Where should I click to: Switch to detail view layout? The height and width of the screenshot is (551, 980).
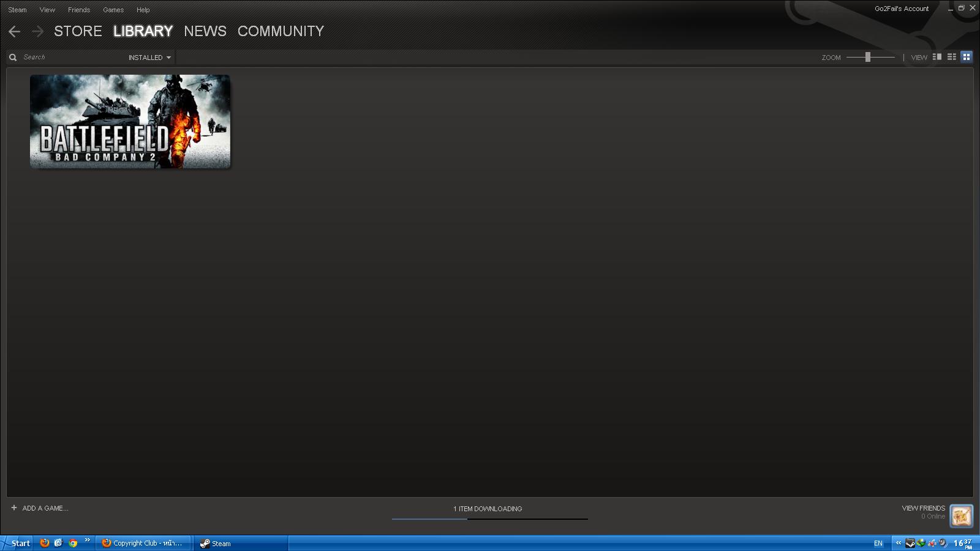(937, 57)
